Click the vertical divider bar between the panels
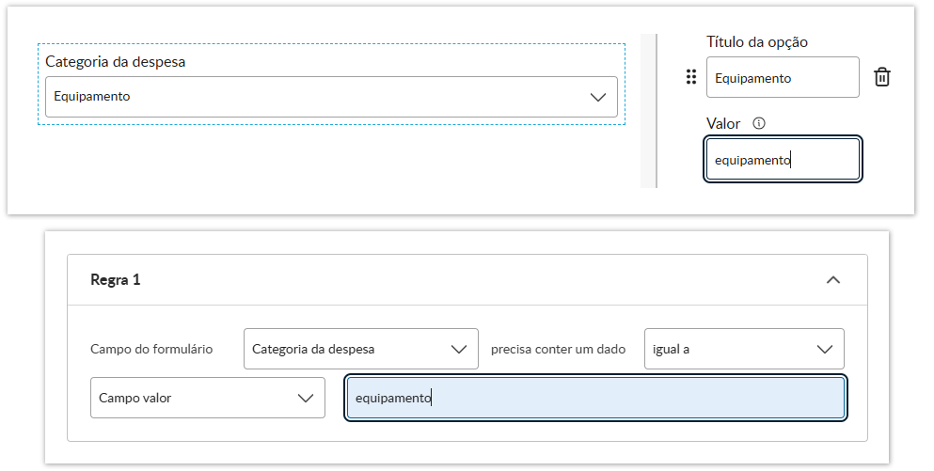934x471 pixels. 648,111
